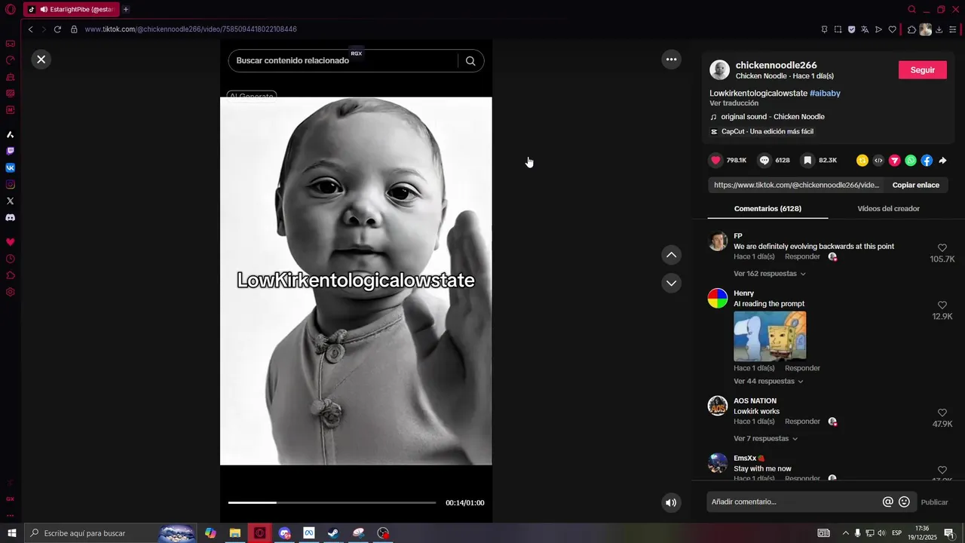Screen dimensions: 965x543
Task: Click the @ mention icon in comment box
Action: 887,502
